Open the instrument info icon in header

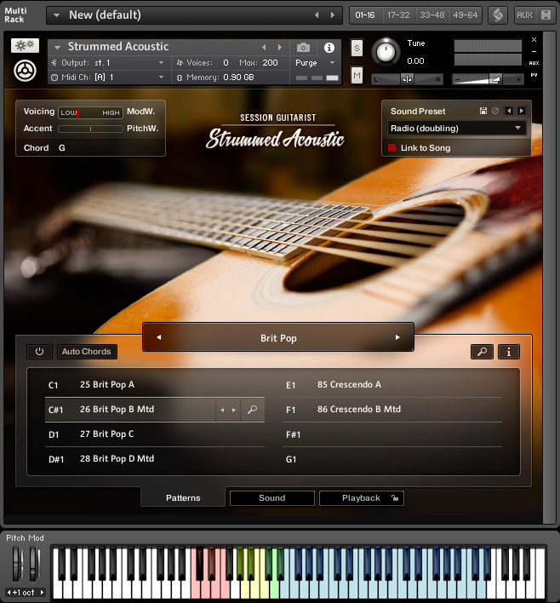click(329, 48)
